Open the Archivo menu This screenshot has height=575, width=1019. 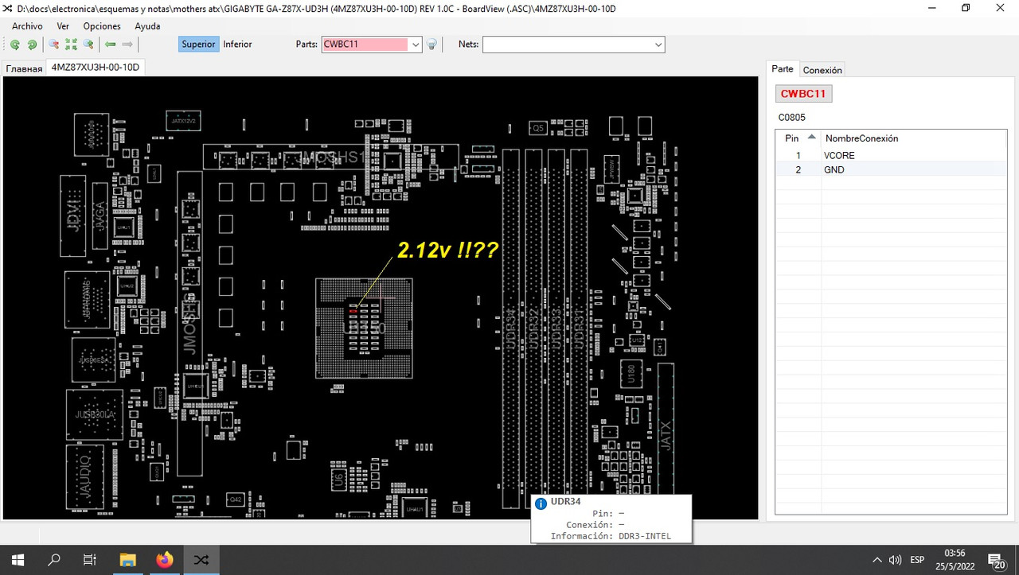coord(27,26)
